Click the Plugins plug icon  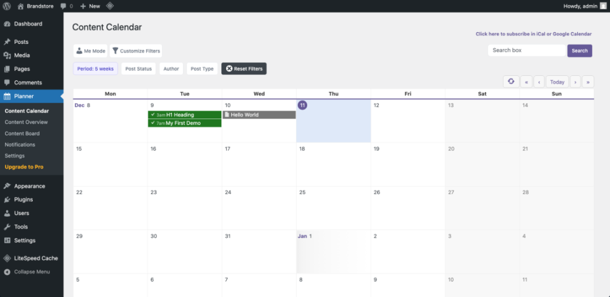(7, 199)
